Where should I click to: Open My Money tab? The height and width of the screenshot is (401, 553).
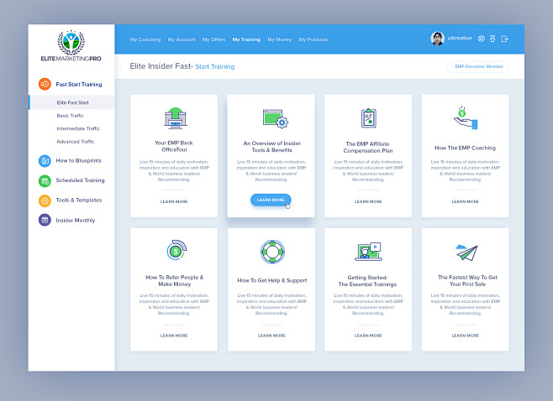coord(279,39)
